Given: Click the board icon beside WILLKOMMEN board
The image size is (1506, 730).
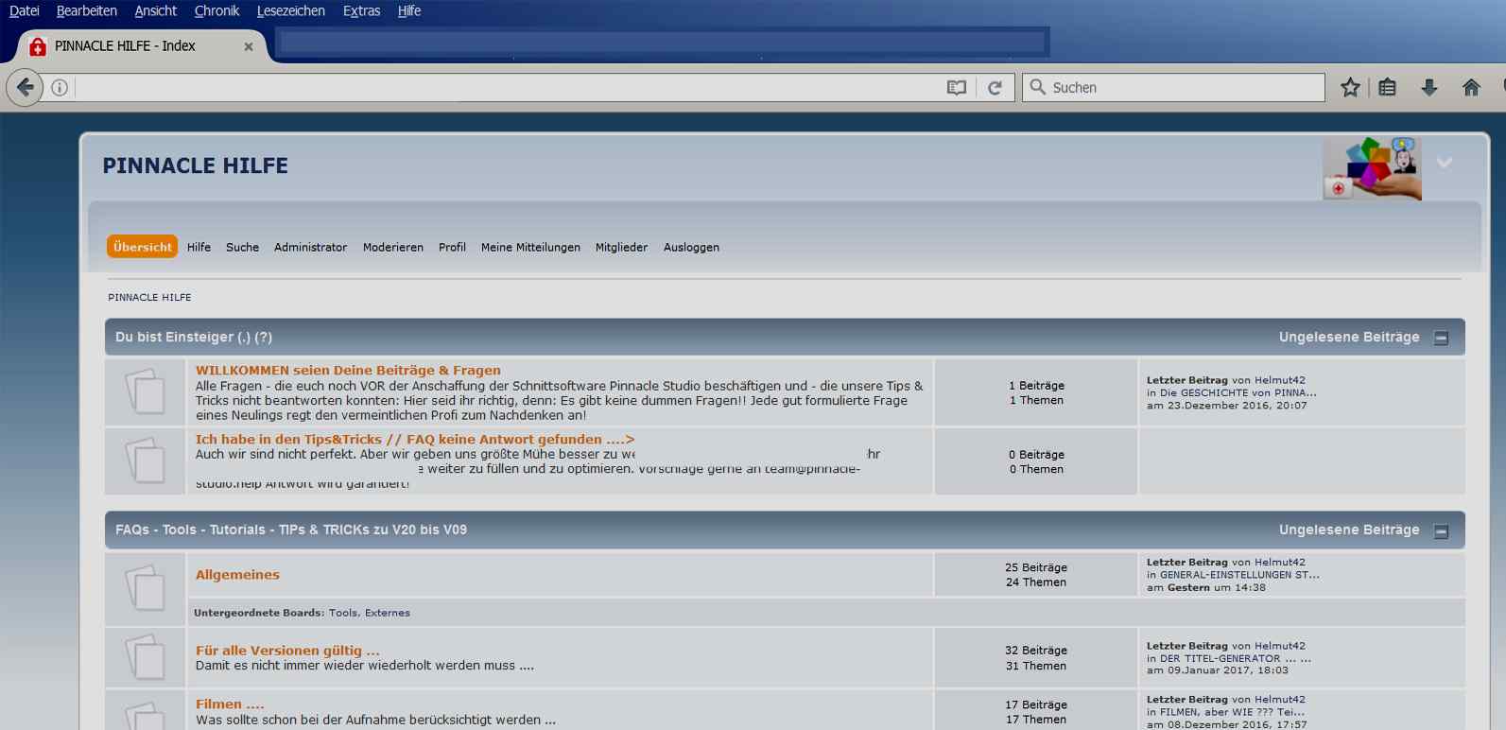Looking at the screenshot, I should pyautogui.click(x=145, y=391).
